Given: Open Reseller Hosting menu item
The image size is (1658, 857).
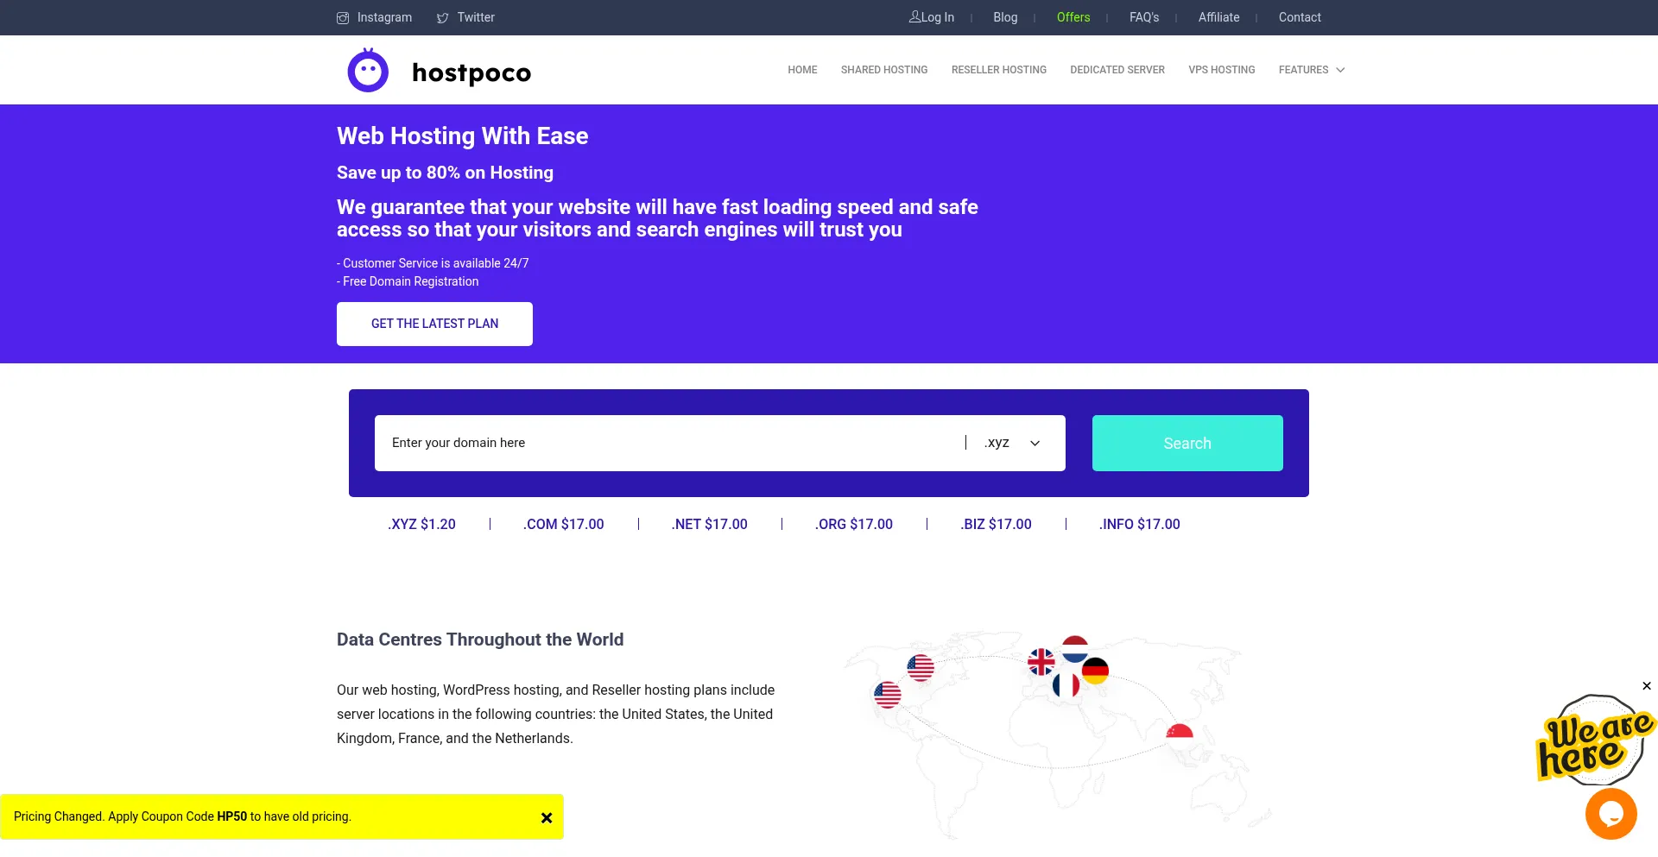Looking at the screenshot, I should pos(999,70).
